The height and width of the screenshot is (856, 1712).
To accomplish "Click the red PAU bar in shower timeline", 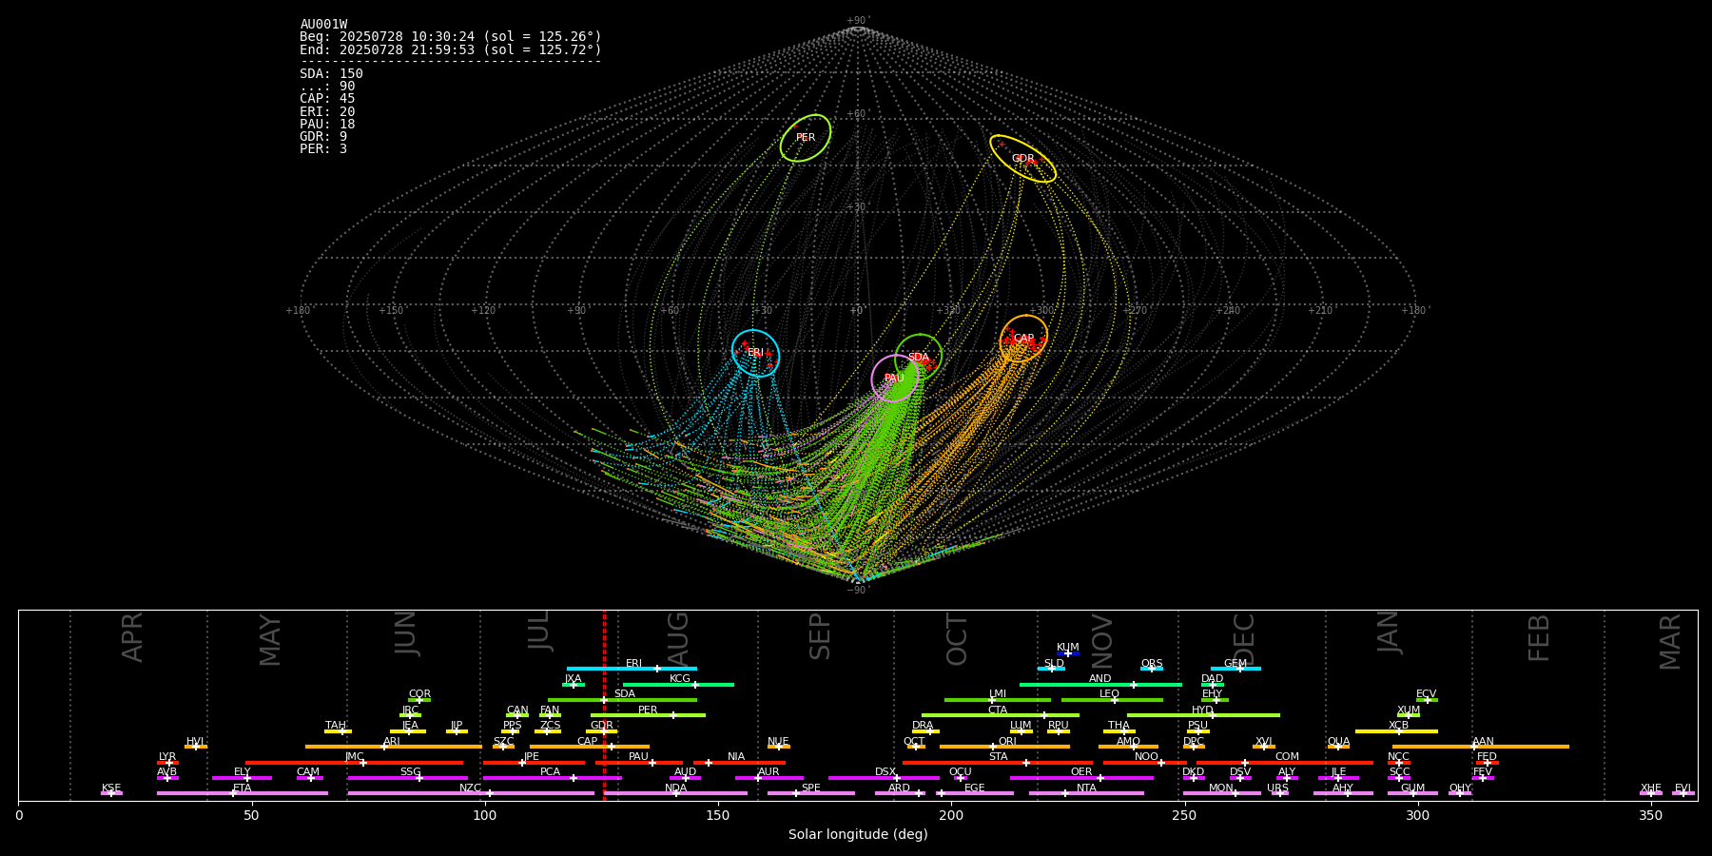I will [x=639, y=763].
